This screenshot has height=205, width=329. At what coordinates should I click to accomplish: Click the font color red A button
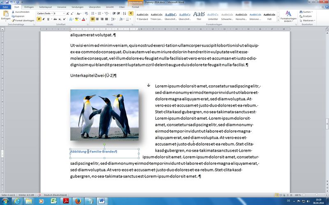[x=83, y=19]
